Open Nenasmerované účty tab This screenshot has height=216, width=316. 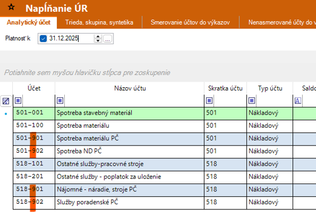coord(282,22)
